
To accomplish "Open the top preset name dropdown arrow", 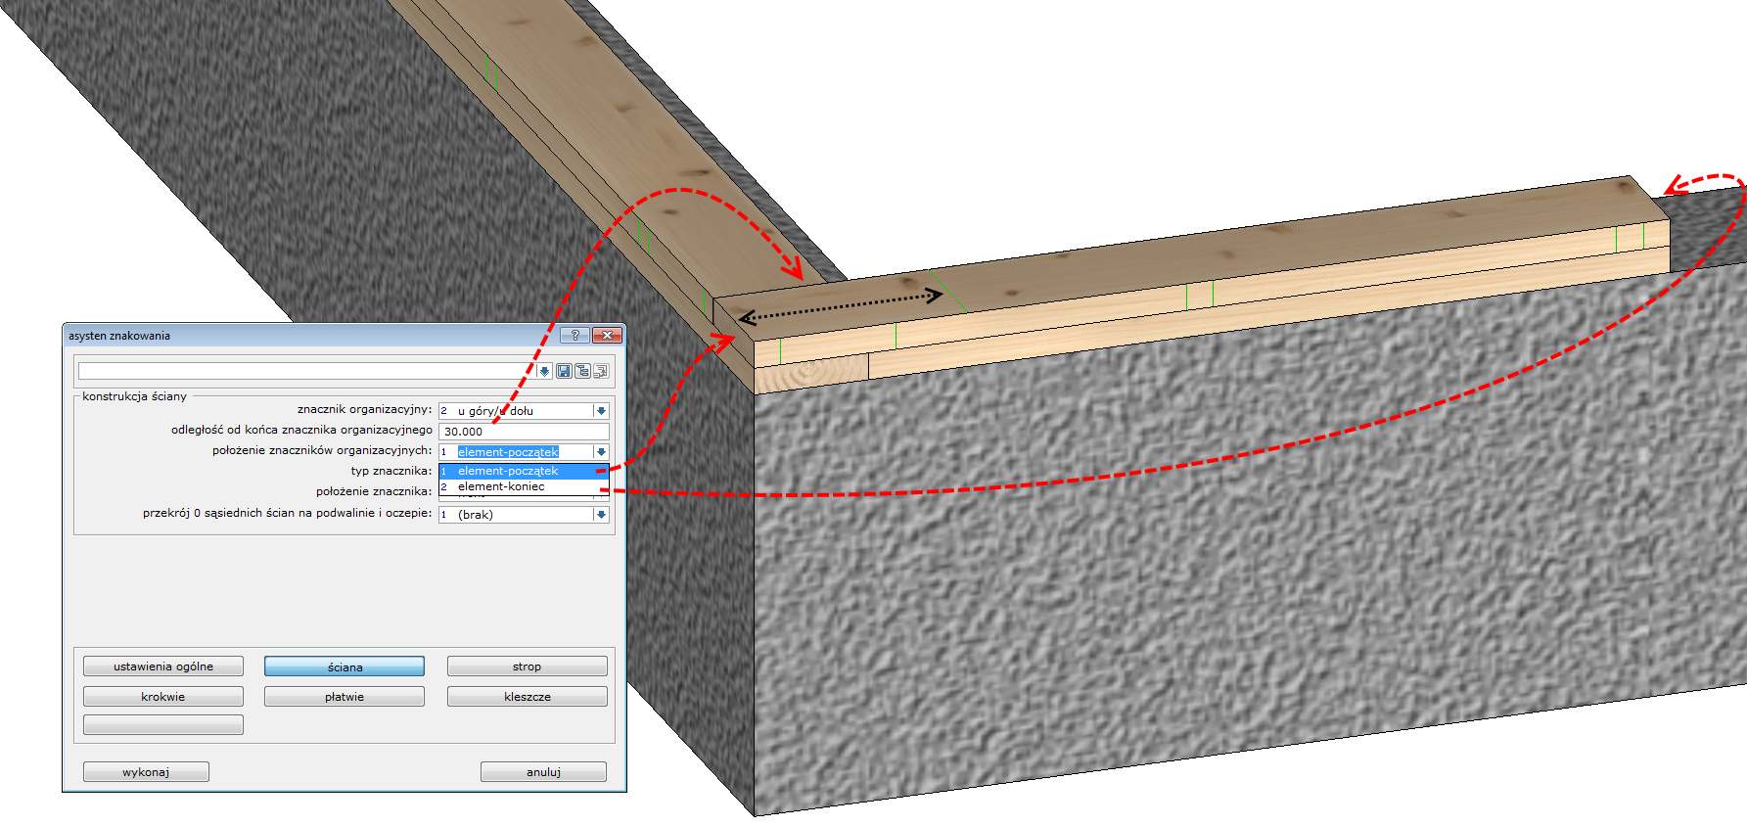I will pyautogui.click(x=545, y=371).
